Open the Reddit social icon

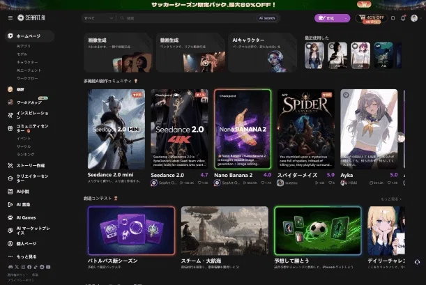click(x=42, y=267)
